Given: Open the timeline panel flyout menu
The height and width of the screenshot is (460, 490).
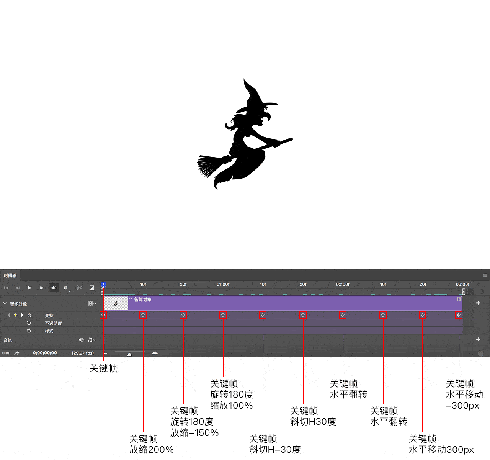Looking at the screenshot, I should pos(485,275).
